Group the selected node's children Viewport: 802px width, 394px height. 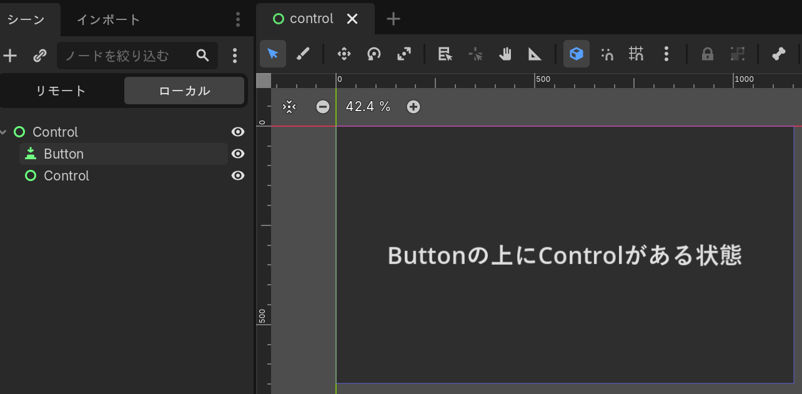click(x=738, y=54)
